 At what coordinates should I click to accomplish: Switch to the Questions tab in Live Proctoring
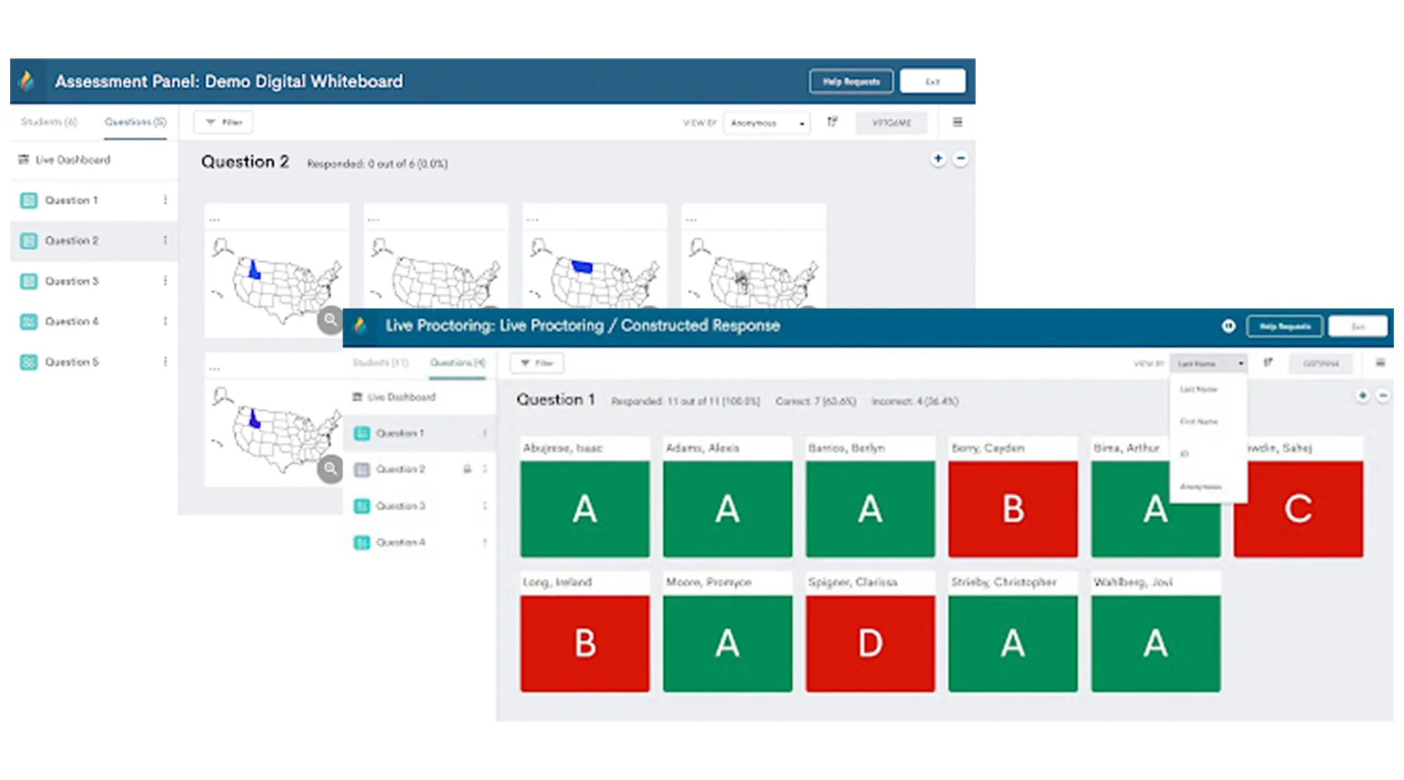tap(456, 363)
